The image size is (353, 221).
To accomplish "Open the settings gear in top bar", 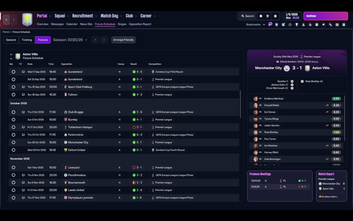I will point(275,16).
